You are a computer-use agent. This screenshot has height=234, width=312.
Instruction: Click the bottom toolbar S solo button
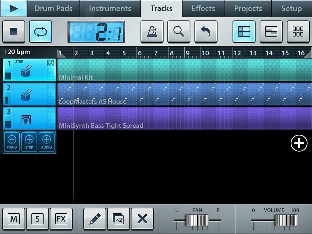37,219
